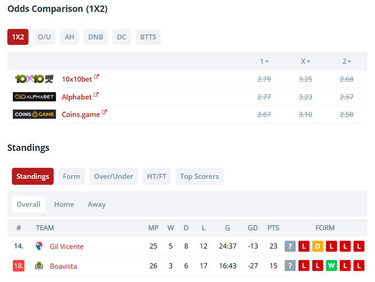The height and width of the screenshot is (282, 375).
Task: Click the 10x10bet bookmaker logo
Action: click(34, 79)
